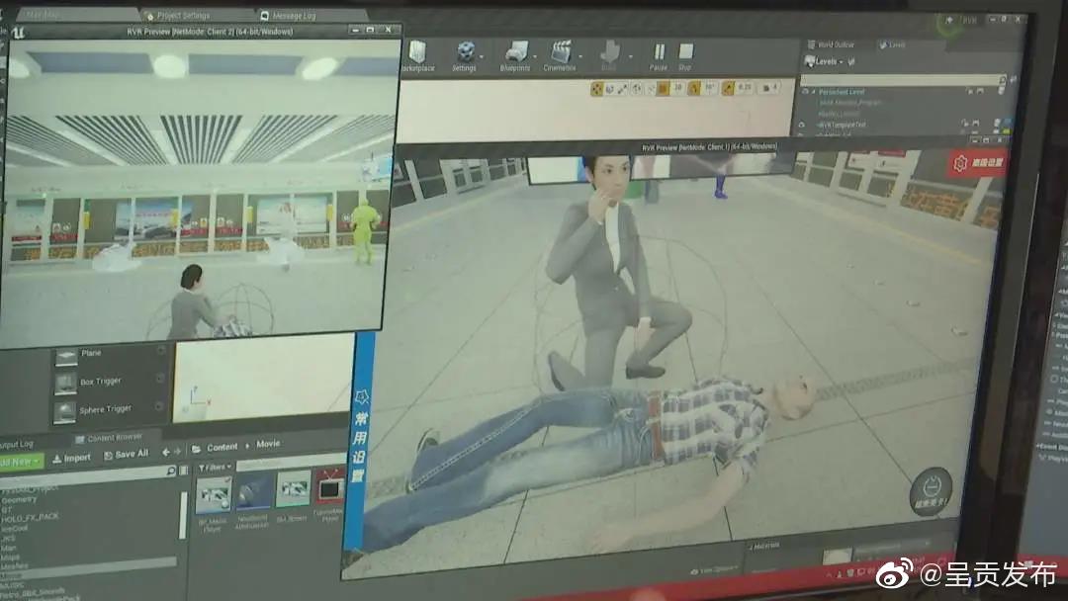The height and width of the screenshot is (601, 1068).
Task: Toggle grid snapping in viewport toolbar
Action: [664, 89]
